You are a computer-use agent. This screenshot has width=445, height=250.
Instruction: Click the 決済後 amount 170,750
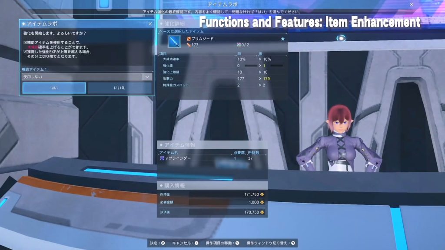[252, 212]
